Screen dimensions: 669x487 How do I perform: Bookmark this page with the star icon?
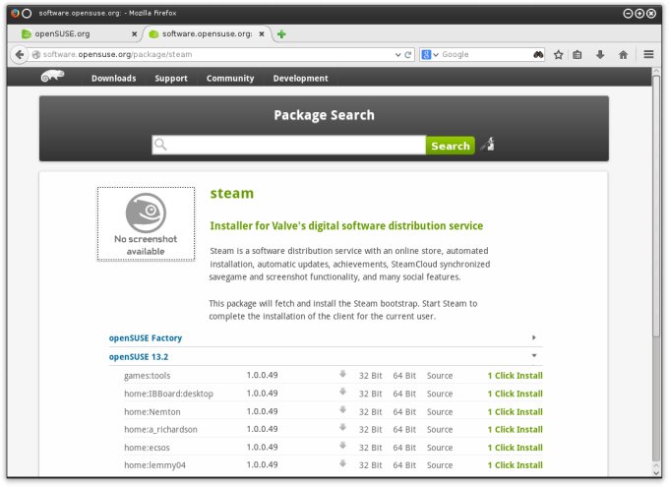pos(558,55)
